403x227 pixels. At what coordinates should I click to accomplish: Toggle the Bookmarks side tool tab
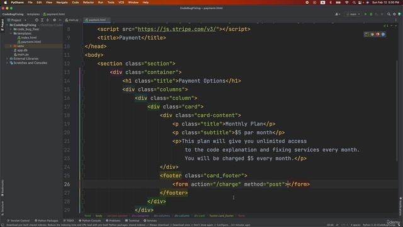click(x=3, y=188)
